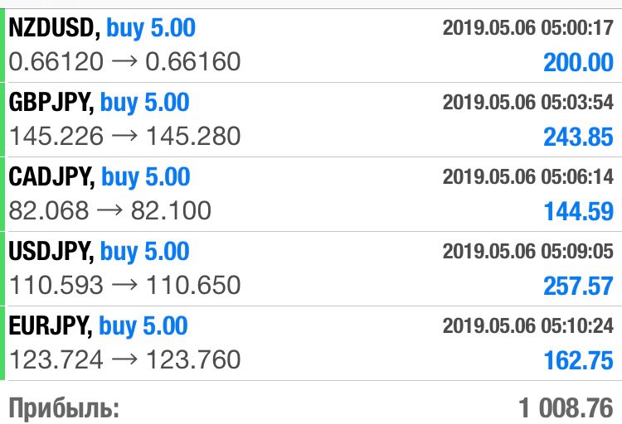This screenshot has height=424, width=622.
Task: Click the 05:06:14 CADJPY timestamp
Action: tap(577, 176)
